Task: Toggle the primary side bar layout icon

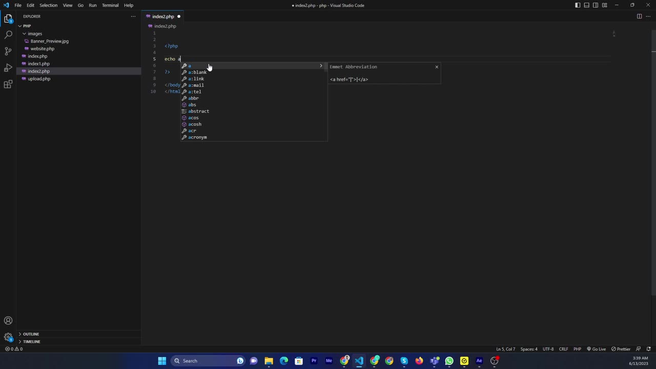Action: coord(578,5)
